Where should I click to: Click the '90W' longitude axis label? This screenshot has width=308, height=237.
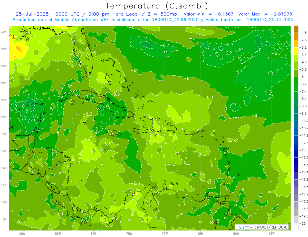tap(22, 234)
